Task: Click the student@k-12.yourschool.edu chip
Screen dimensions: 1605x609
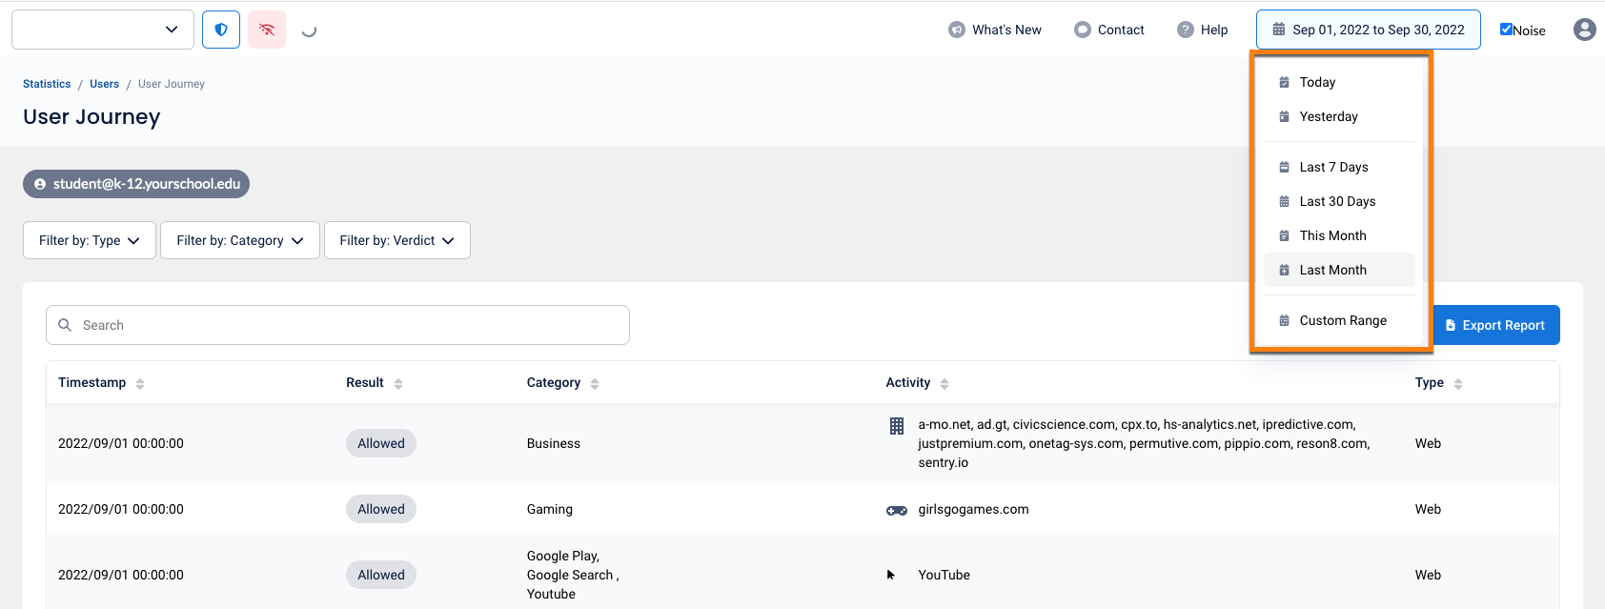Action: pyautogui.click(x=136, y=184)
